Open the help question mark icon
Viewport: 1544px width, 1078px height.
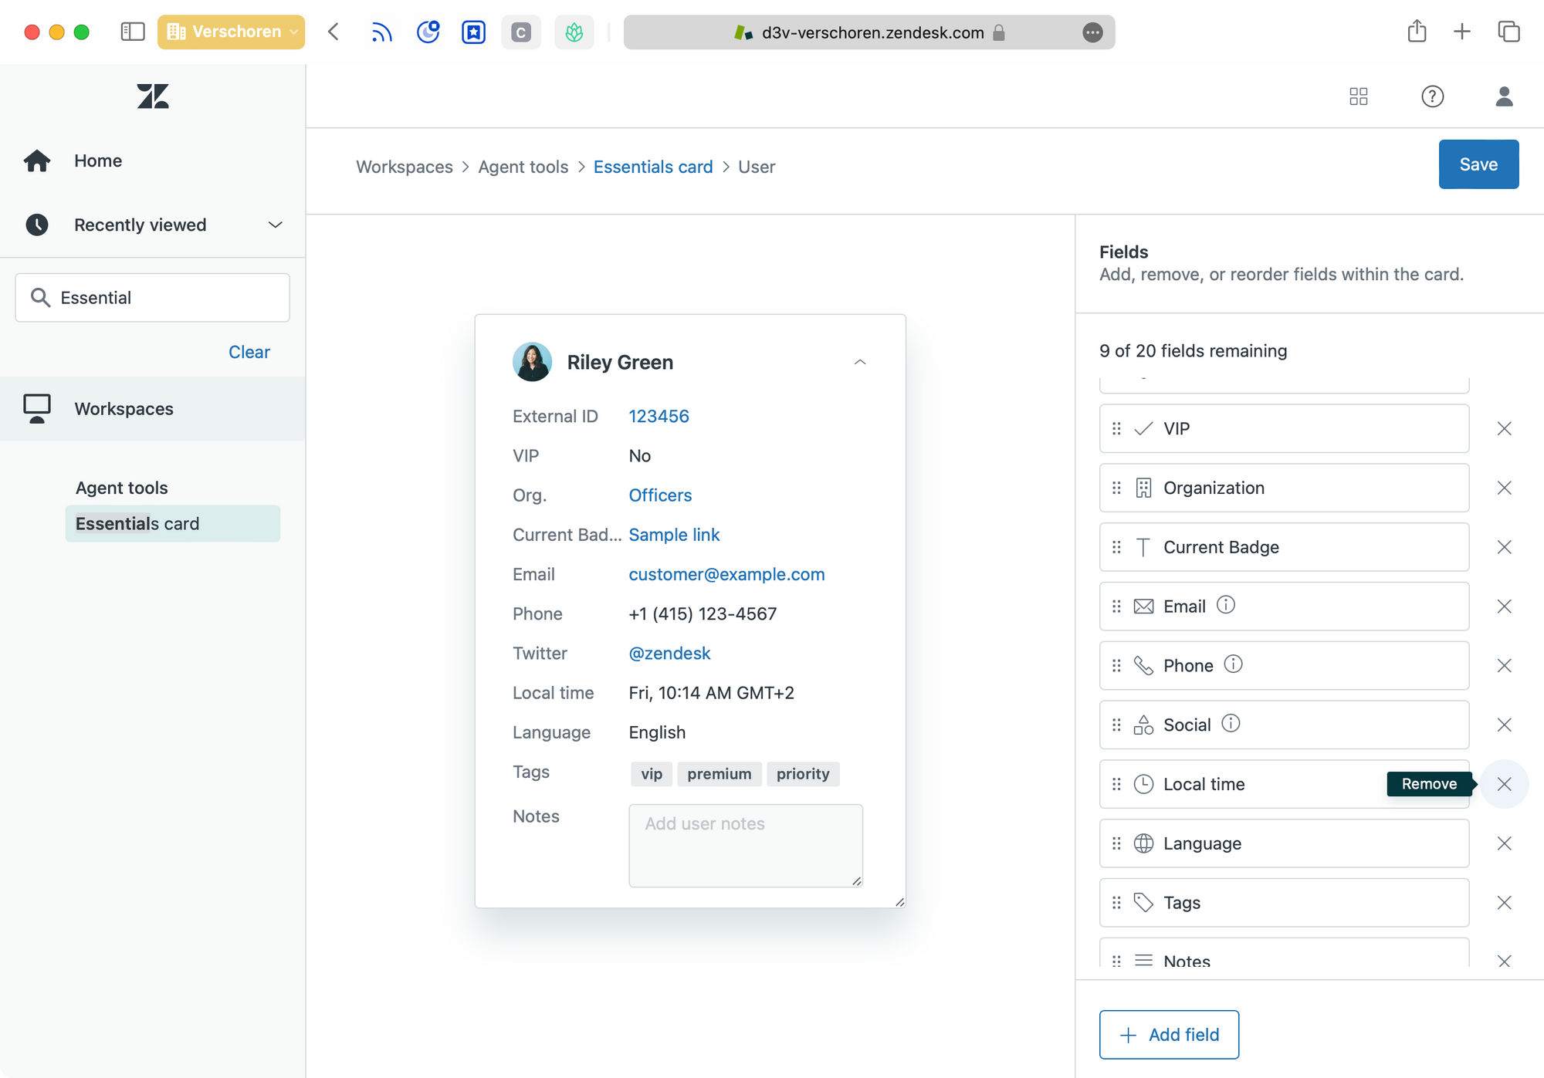1432,96
